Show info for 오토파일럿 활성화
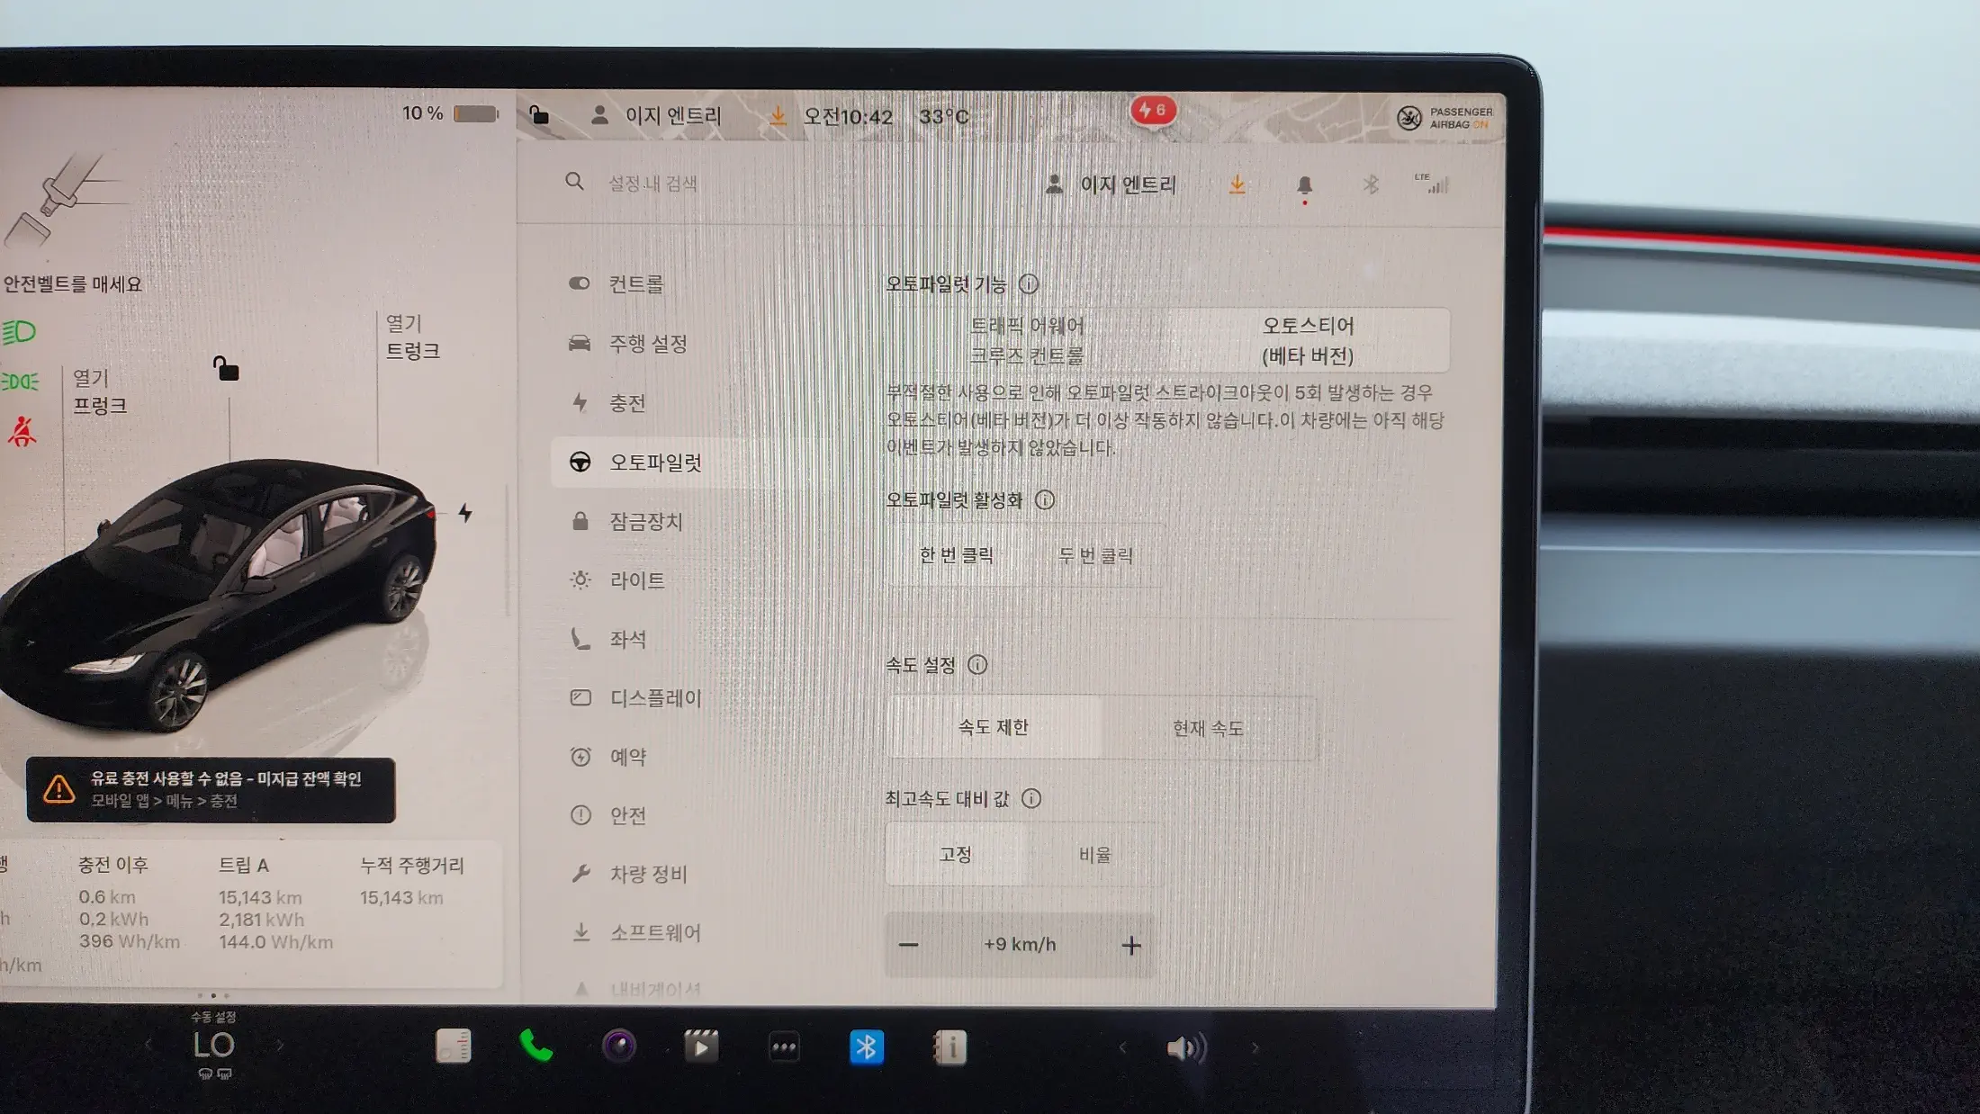Image resolution: width=1980 pixels, height=1114 pixels. click(x=1045, y=500)
